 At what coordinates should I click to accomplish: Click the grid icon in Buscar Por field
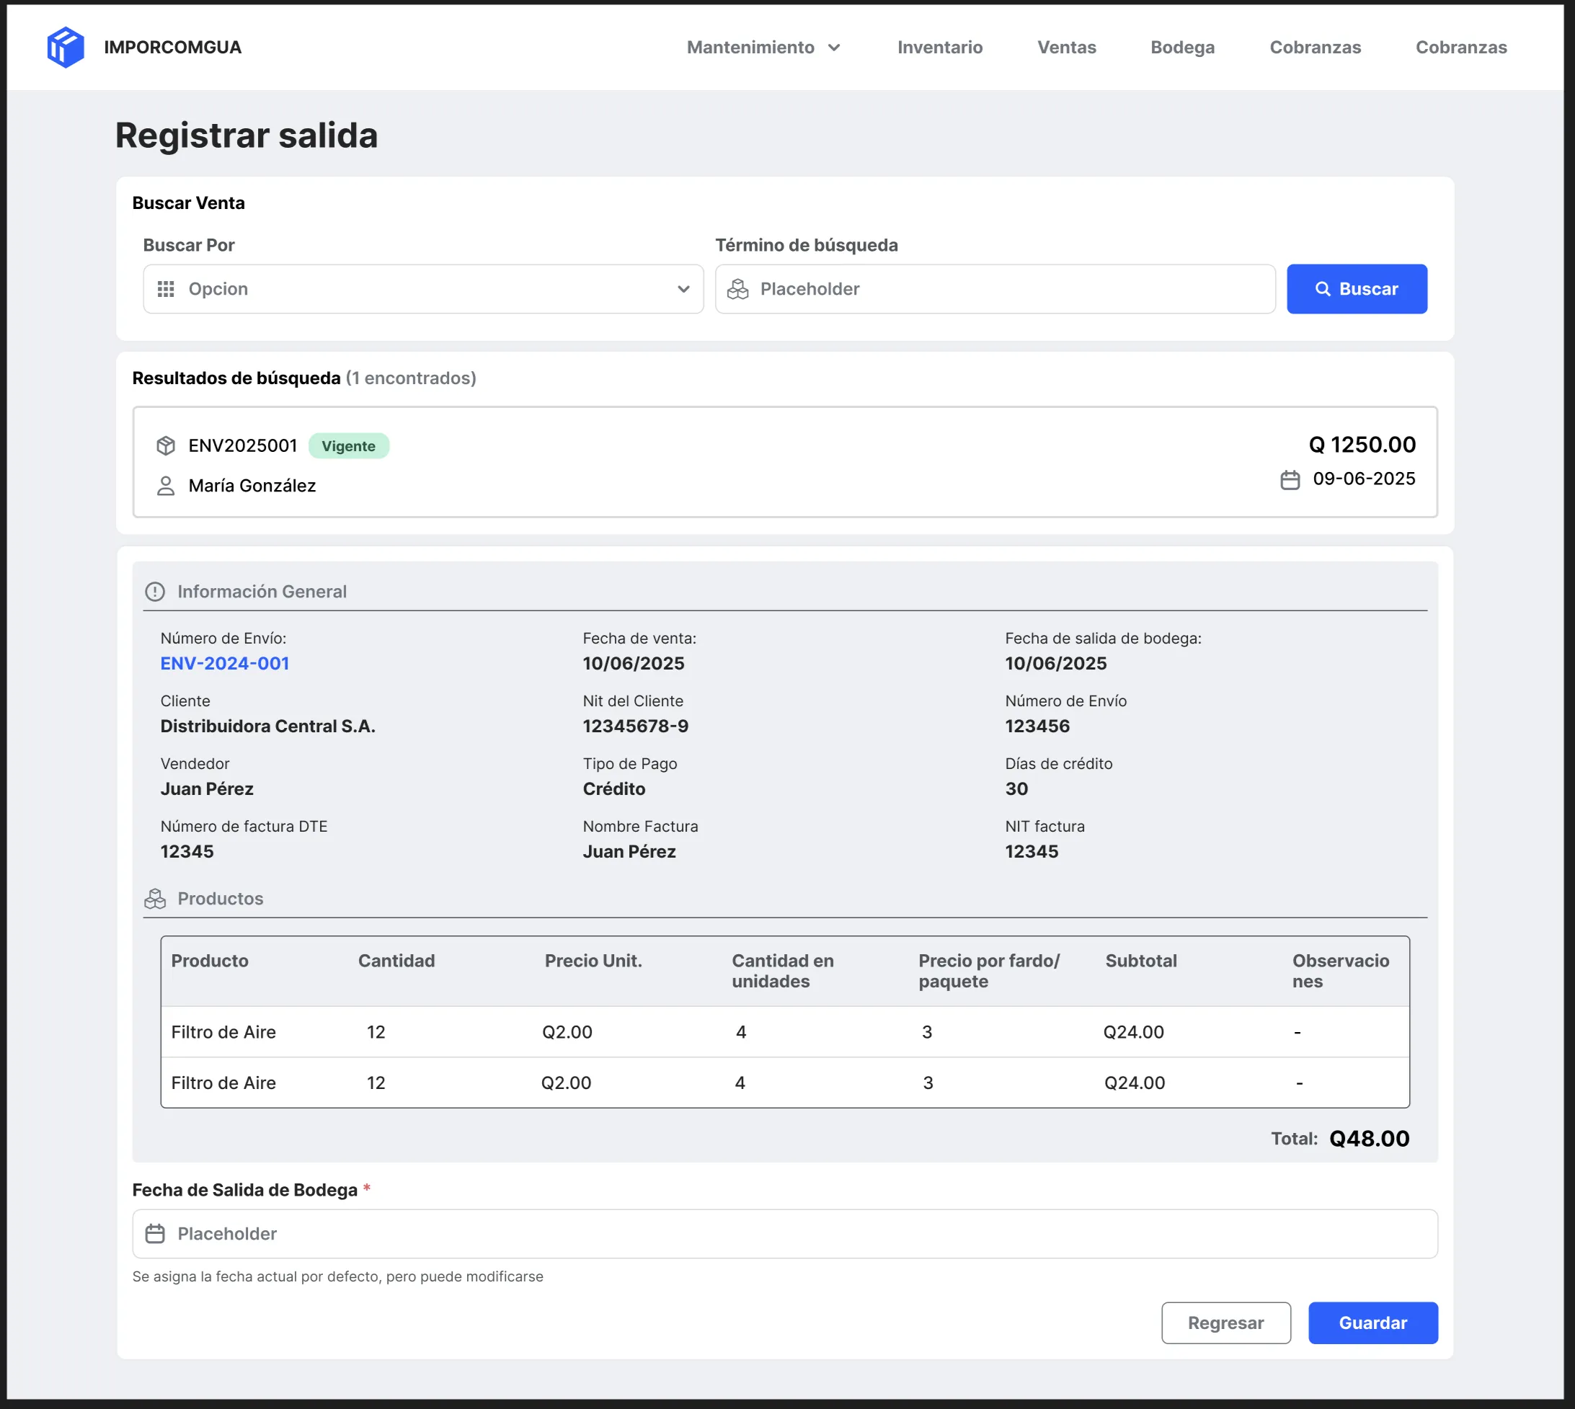click(x=166, y=289)
